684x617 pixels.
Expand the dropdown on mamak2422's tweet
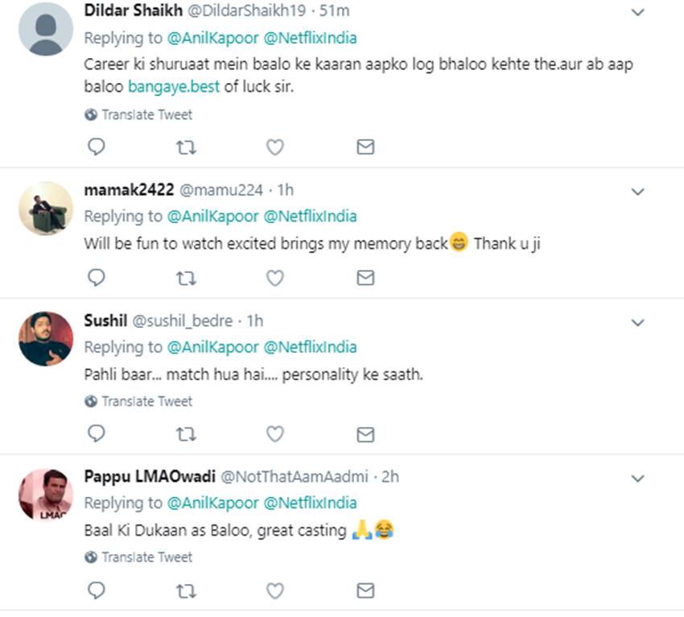[637, 192]
